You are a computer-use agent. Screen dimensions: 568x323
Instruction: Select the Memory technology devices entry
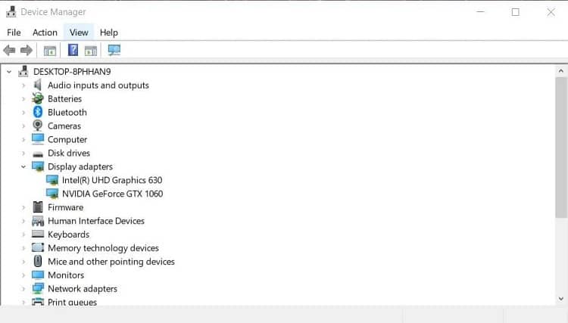point(103,248)
